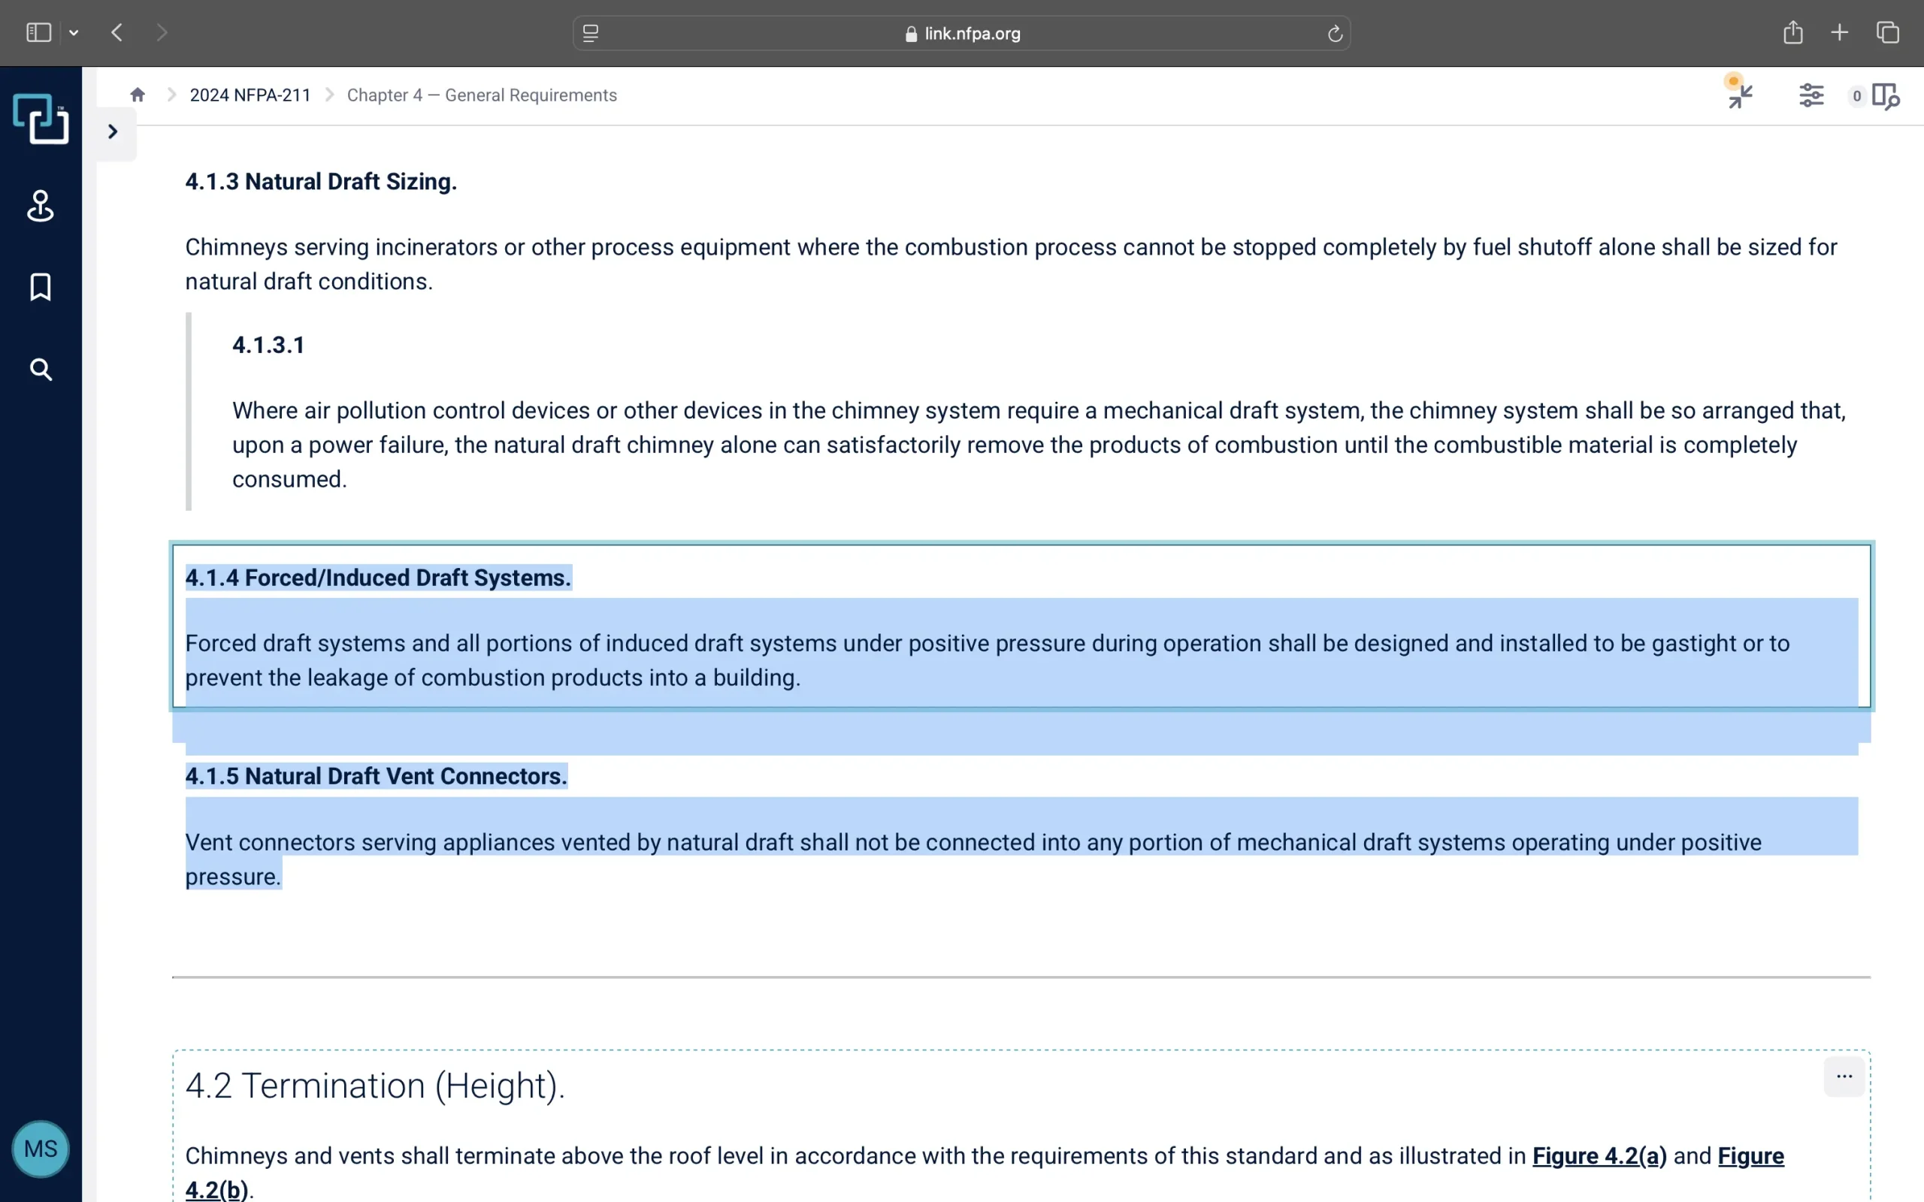Image resolution: width=1924 pixels, height=1202 pixels.
Task: Open the sidebar options dropdown arrow
Action: click(x=74, y=32)
